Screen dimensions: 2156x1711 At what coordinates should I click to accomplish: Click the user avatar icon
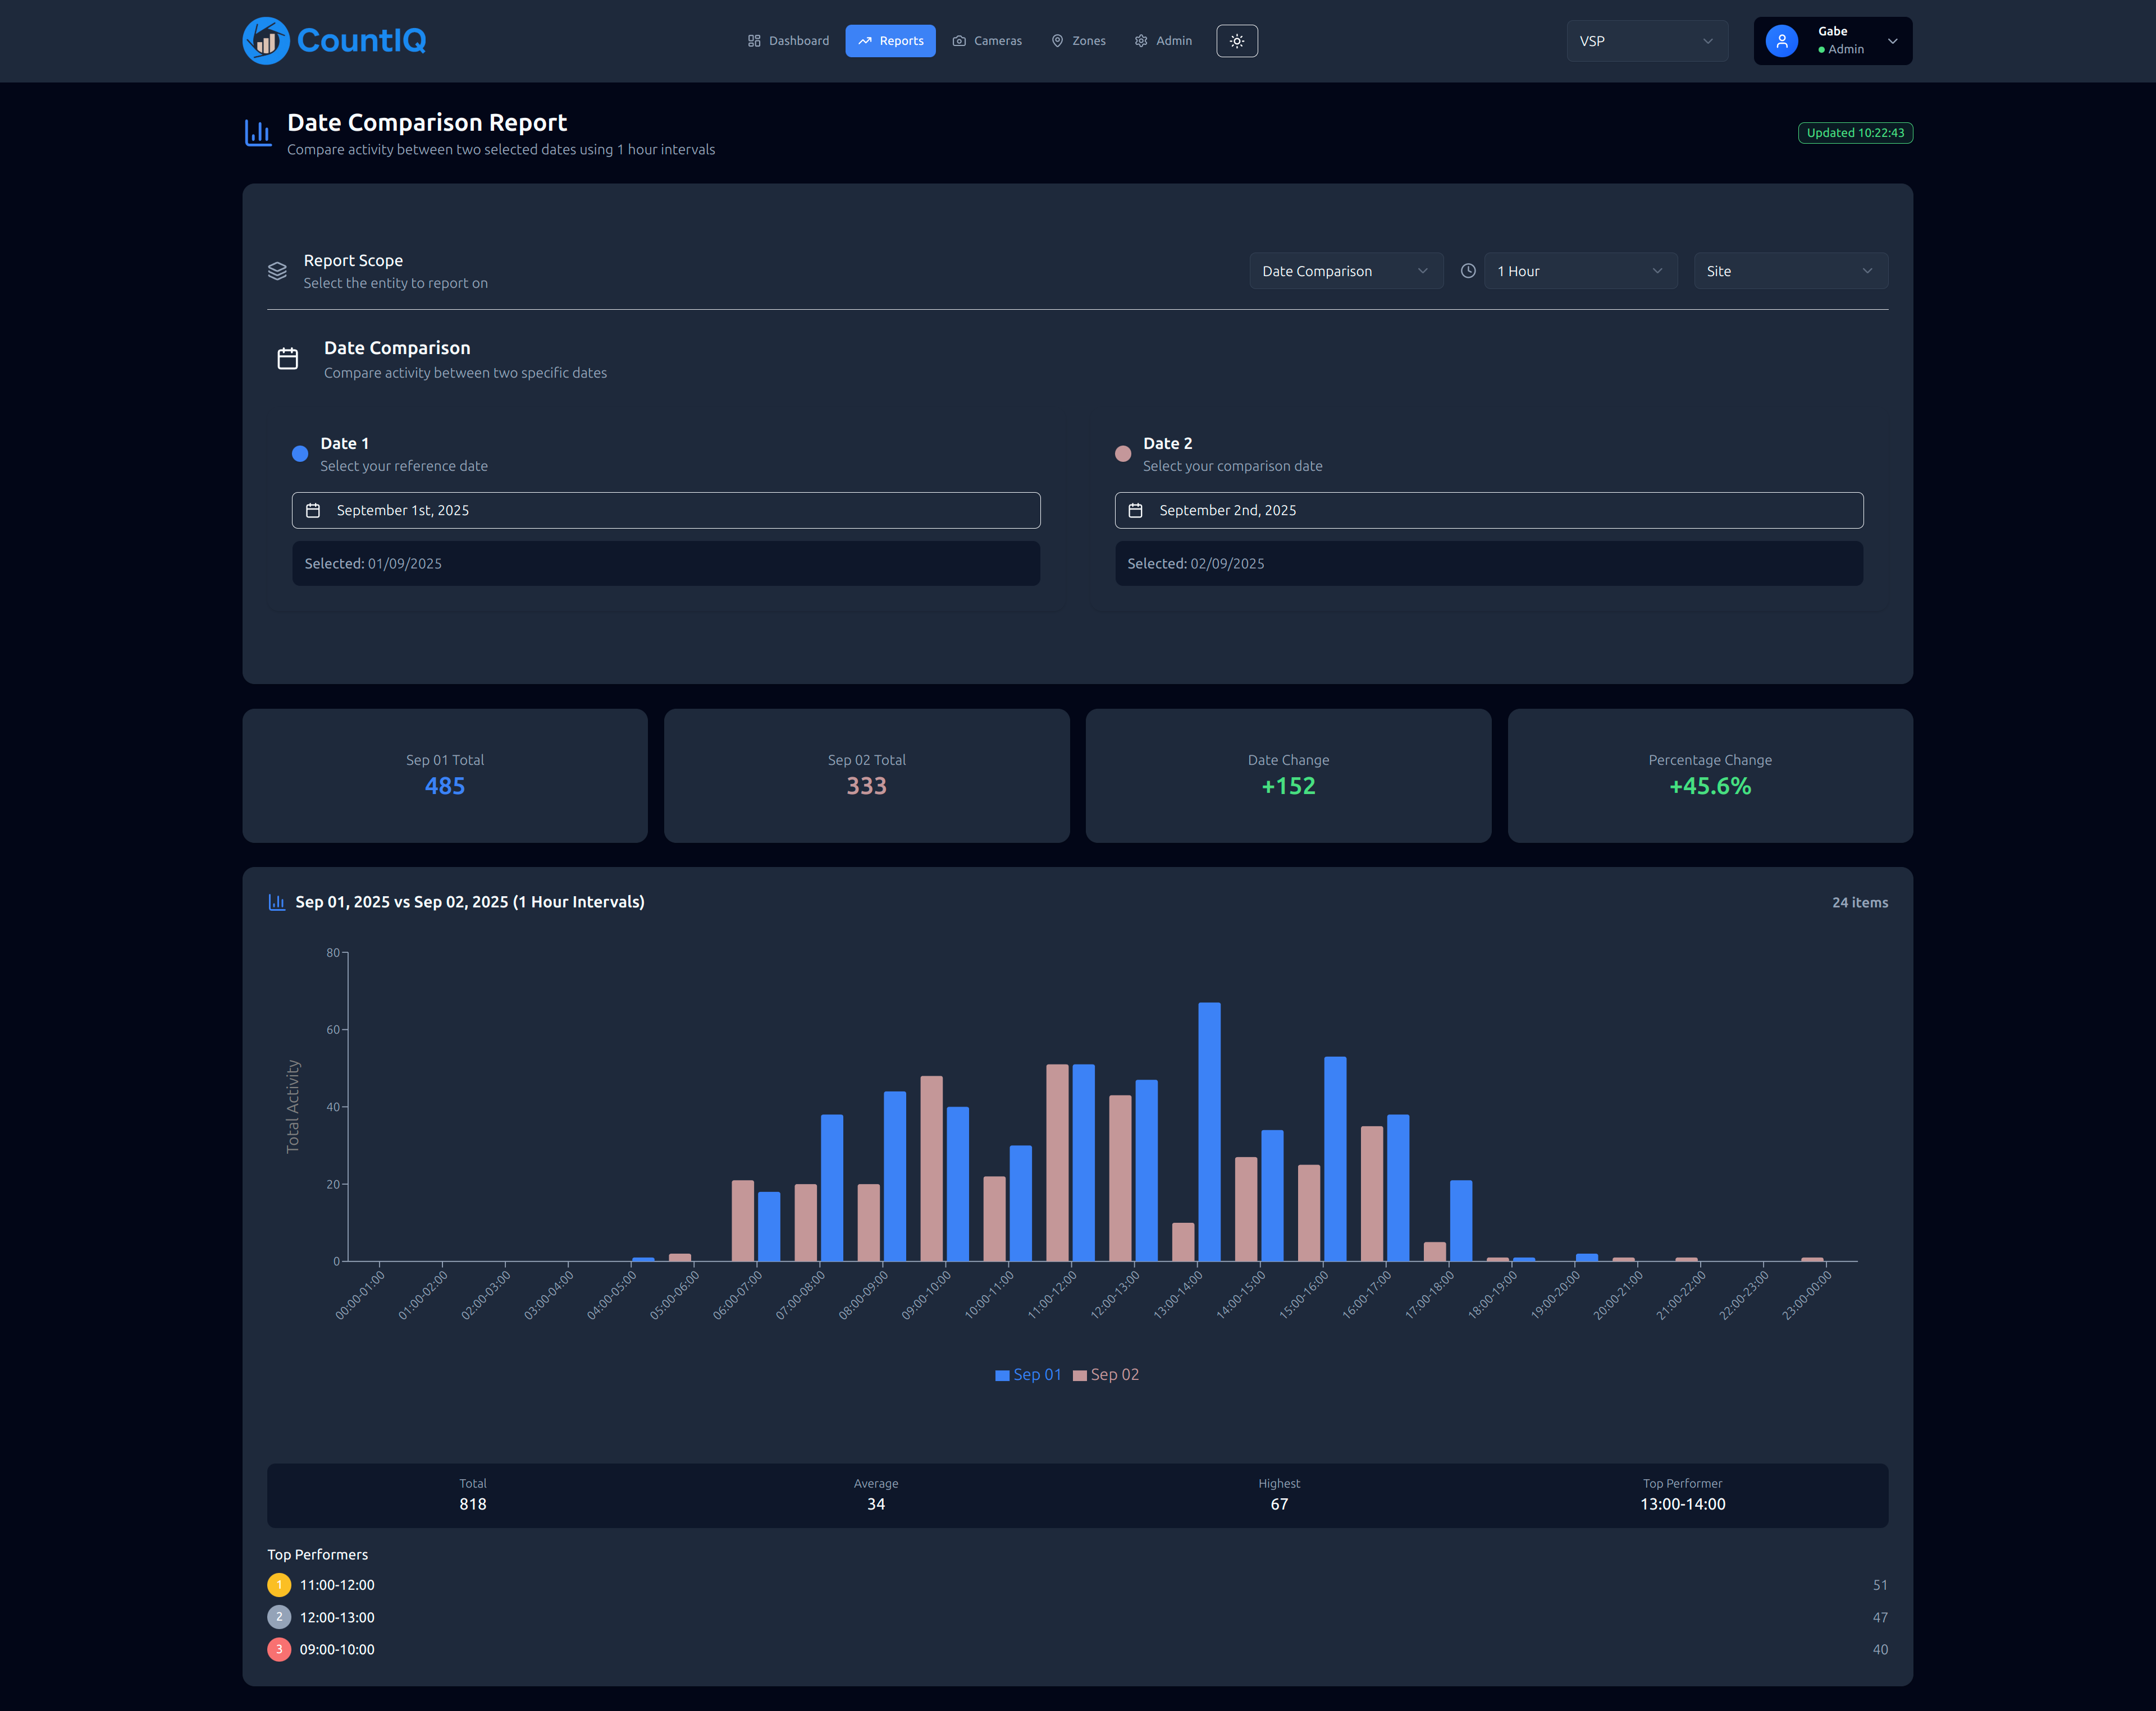tap(1781, 41)
